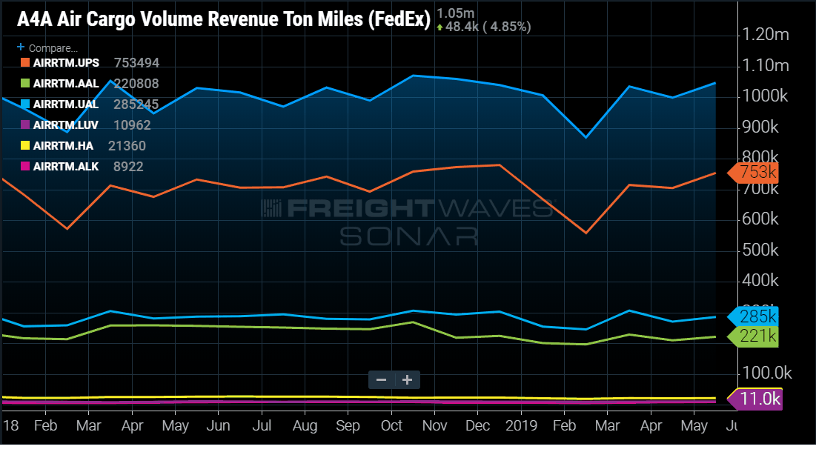Select the pink AIRRTM.ALK color swatch
The image size is (816, 455).
coord(25,167)
